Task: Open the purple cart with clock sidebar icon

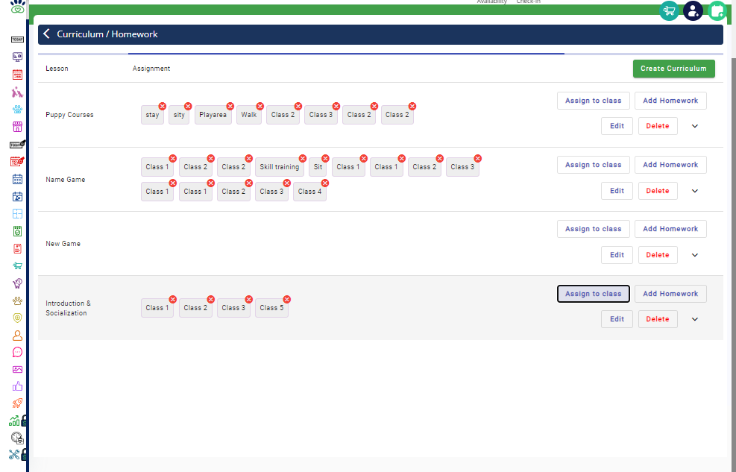Action: pos(17,283)
